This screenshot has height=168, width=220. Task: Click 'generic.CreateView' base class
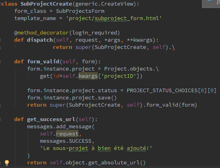click(104, 4)
